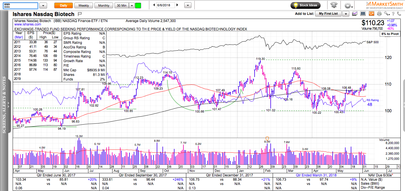Click the 119.30 high price label

260,59
